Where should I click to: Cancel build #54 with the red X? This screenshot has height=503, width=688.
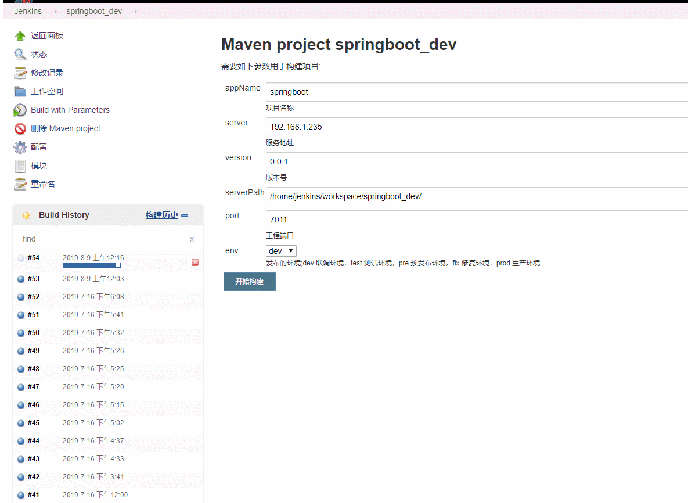tap(195, 263)
